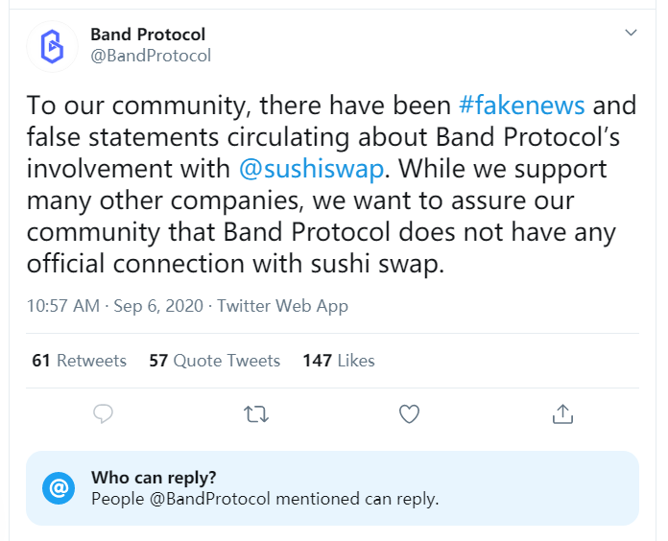
Task: View the 61 Retweets list
Action: click(x=80, y=361)
